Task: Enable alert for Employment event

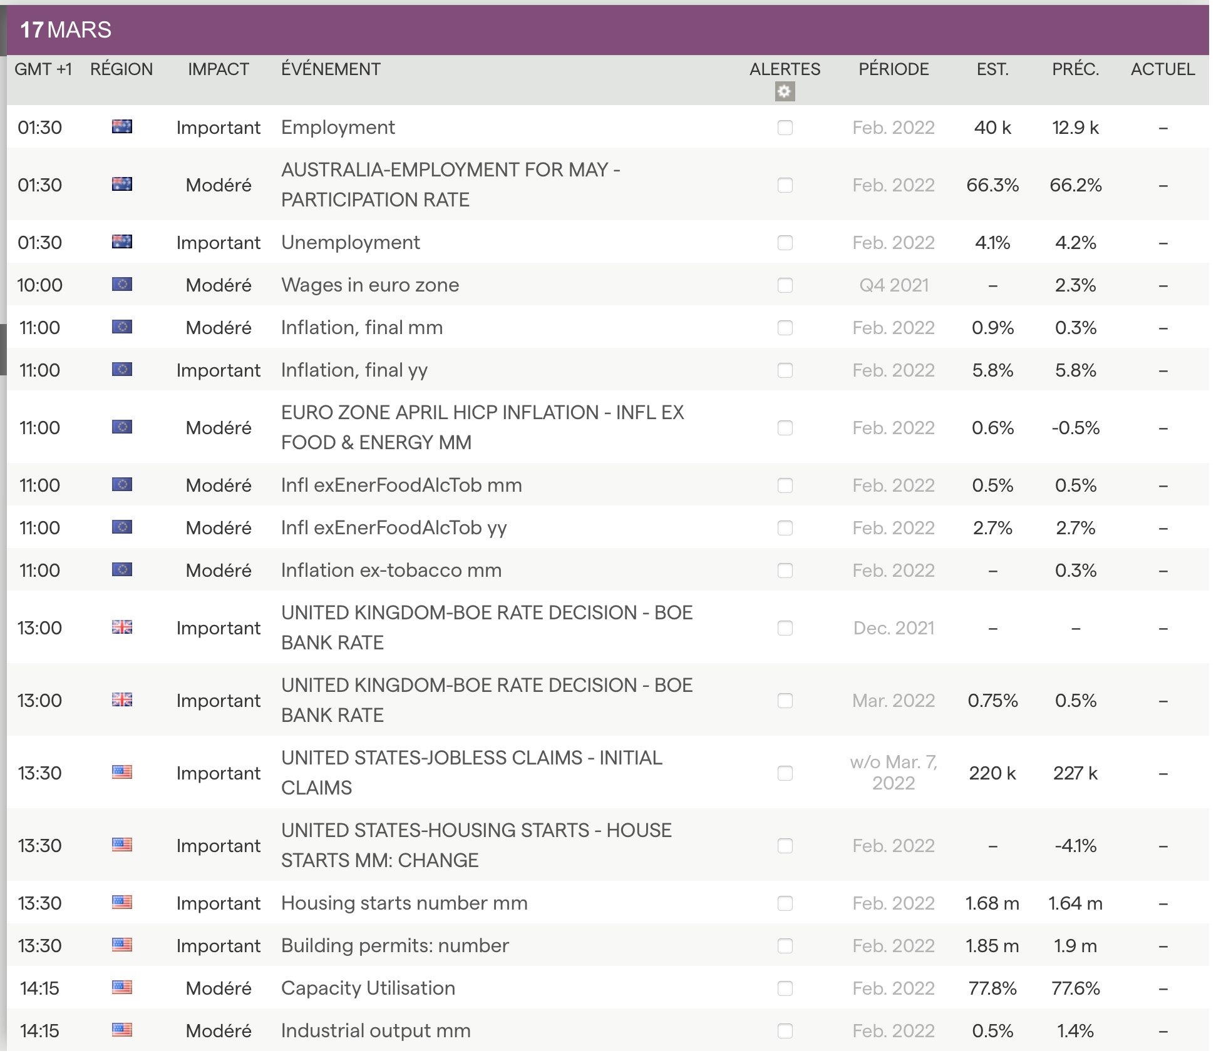Action: tap(785, 128)
